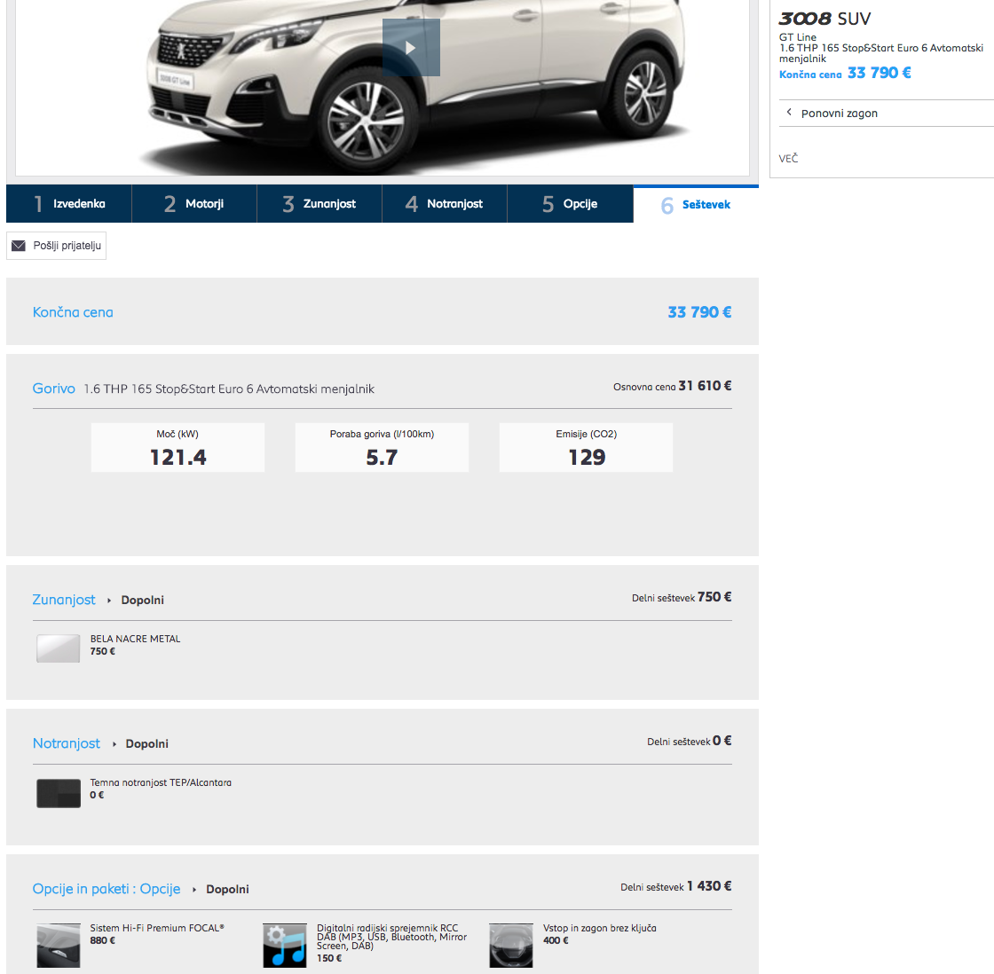Click the DAB radio music note icon
Image resolution: width=994 pixels, height=974 pixels.
(x=285, y=946)
